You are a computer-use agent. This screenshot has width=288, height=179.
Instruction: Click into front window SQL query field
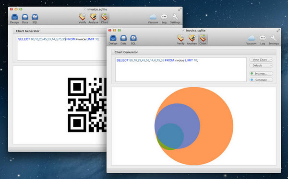181,70
